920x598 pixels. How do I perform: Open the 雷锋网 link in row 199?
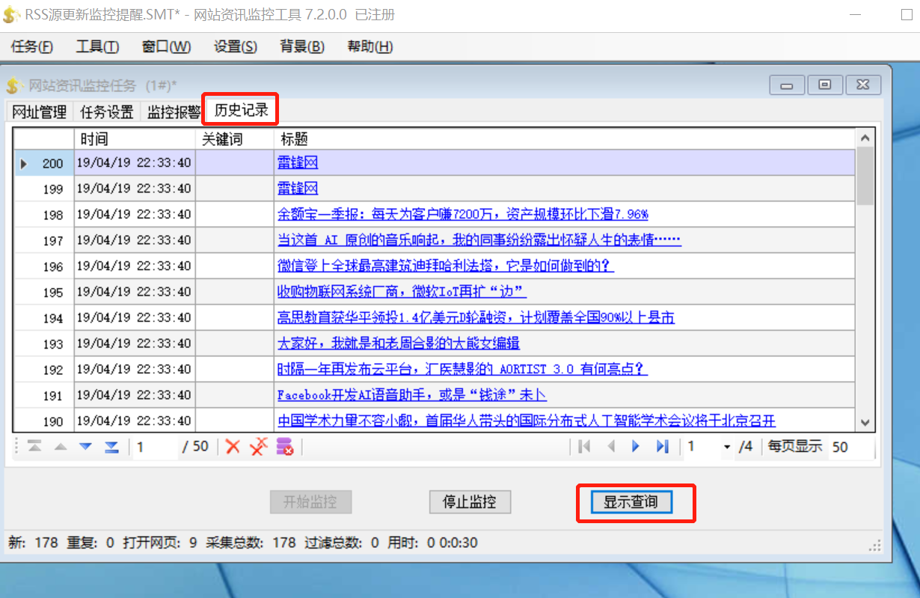(298, 188)
